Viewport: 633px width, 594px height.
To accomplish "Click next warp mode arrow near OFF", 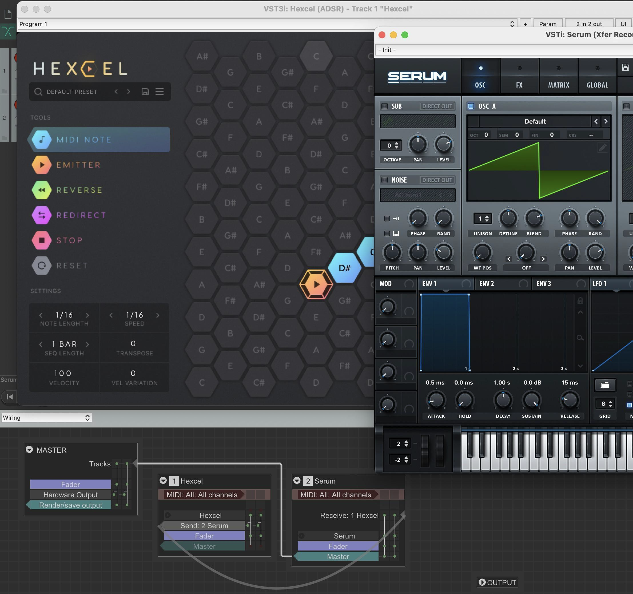I will [x=543, y=259].
